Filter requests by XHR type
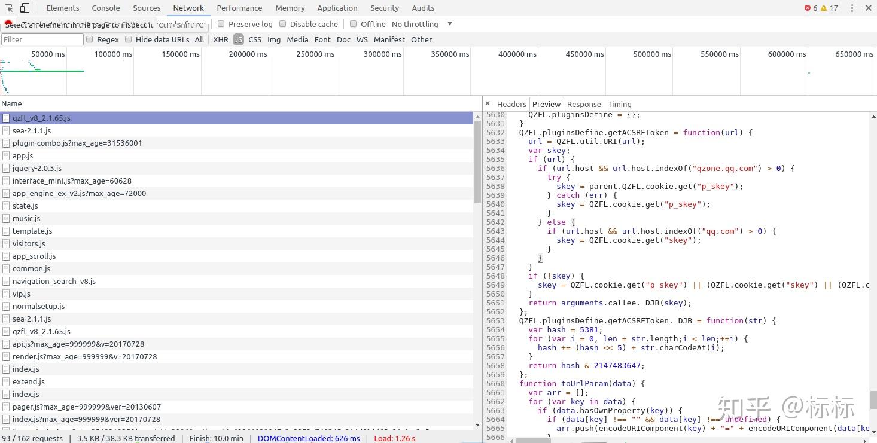The image size is (877, 443). click(x=221, y=39)
